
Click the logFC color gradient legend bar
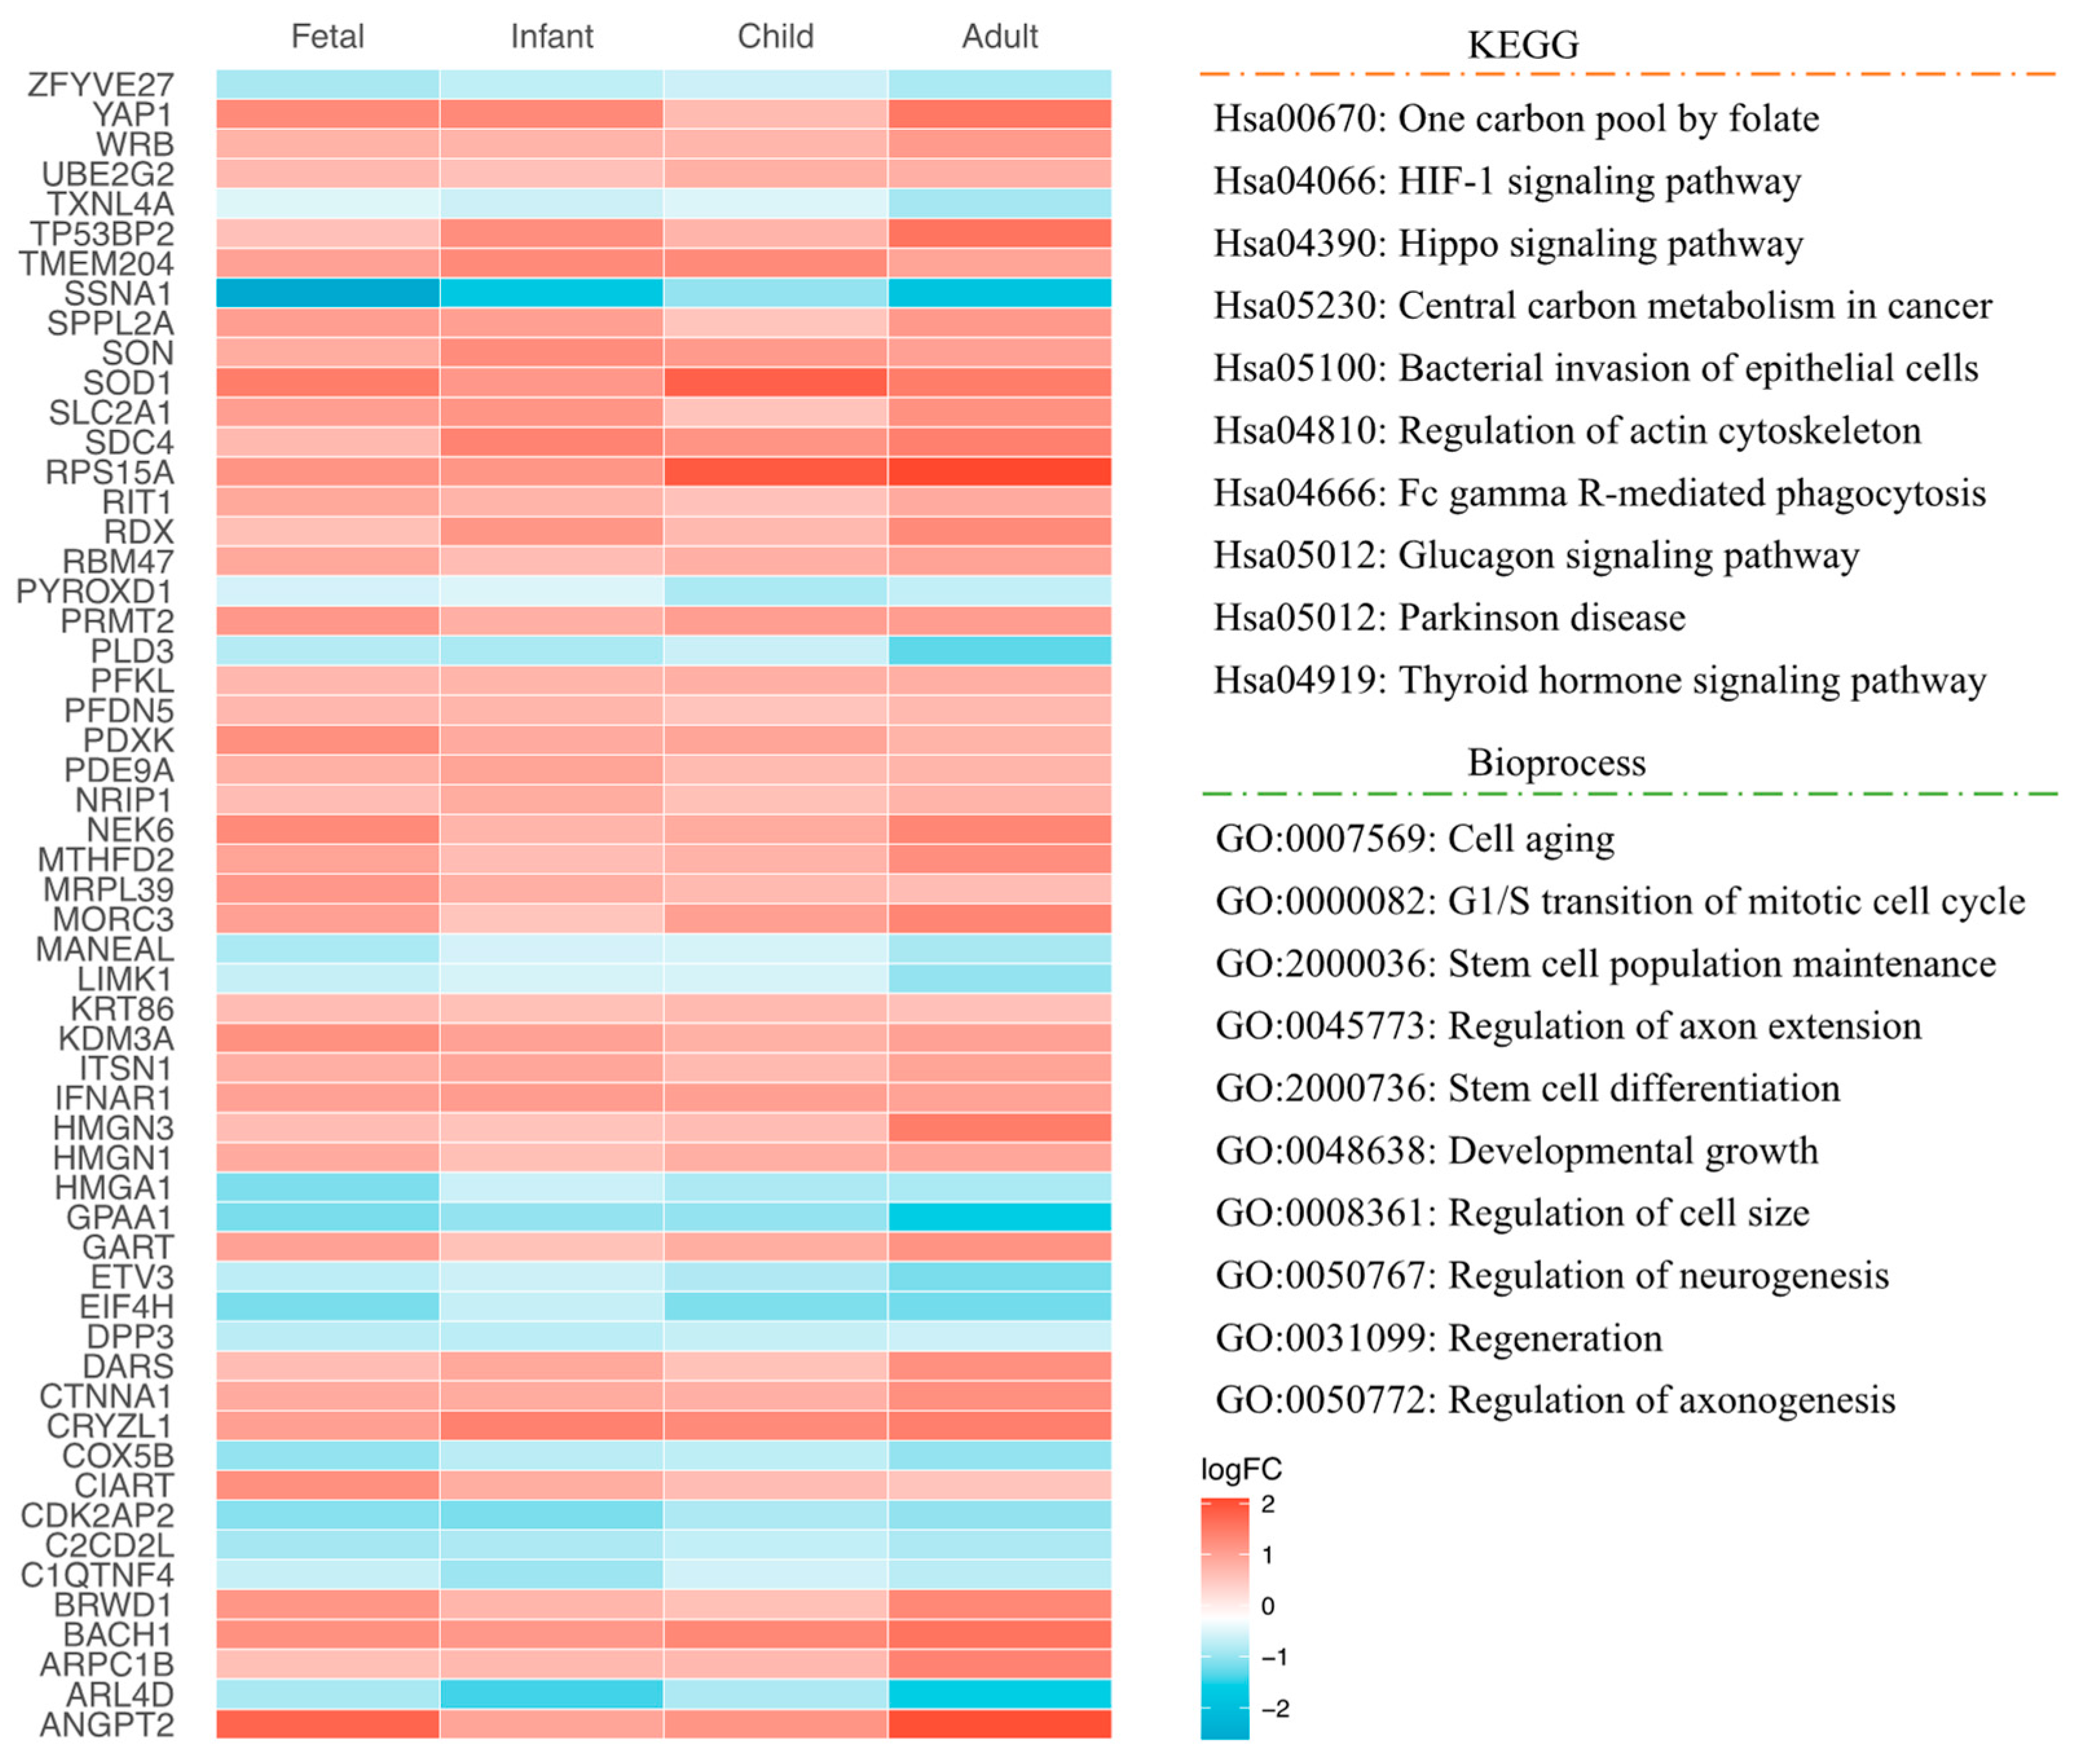[x=1224, y=1619]
